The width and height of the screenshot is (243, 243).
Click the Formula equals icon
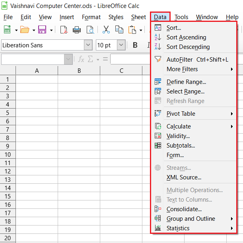tap(105, 59)
